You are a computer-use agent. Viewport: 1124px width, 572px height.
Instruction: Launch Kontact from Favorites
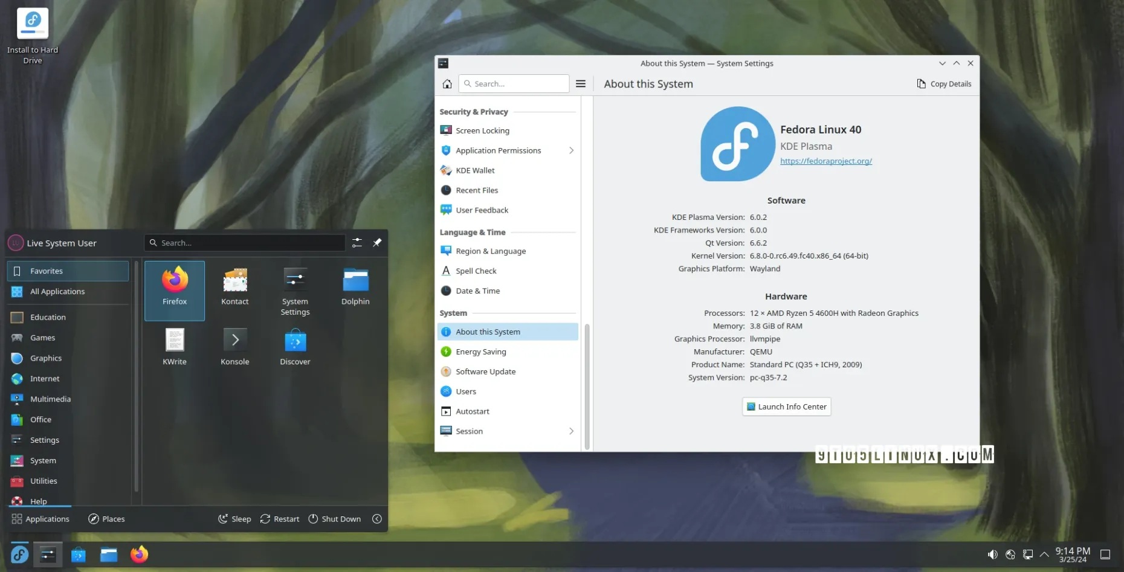[235, 287]
